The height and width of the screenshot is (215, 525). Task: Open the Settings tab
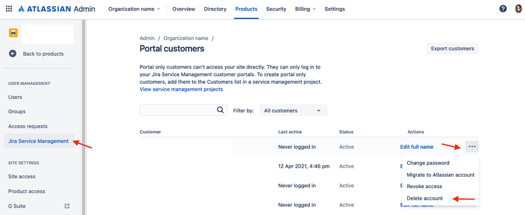tap(335, 9)
